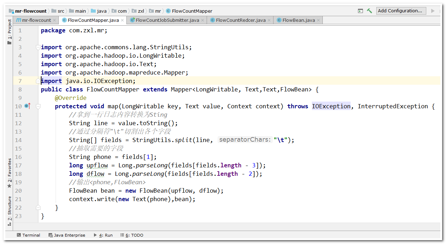This screenshot has width=446, height=244.
Task: Open the Java Enterprise tool window
Action: tap(67, 235)
